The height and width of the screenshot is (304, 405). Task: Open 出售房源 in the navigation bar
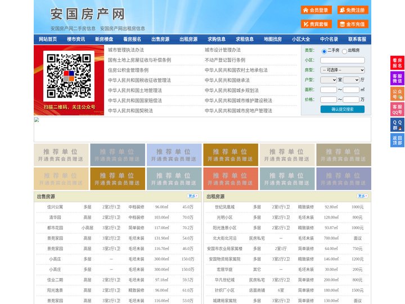coord(160,39)
